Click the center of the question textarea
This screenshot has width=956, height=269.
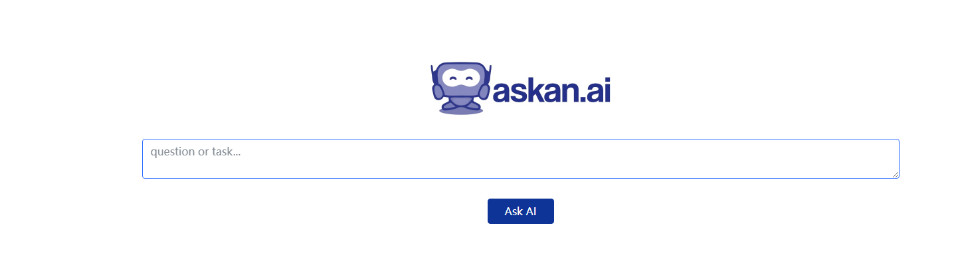pos(521,159)
